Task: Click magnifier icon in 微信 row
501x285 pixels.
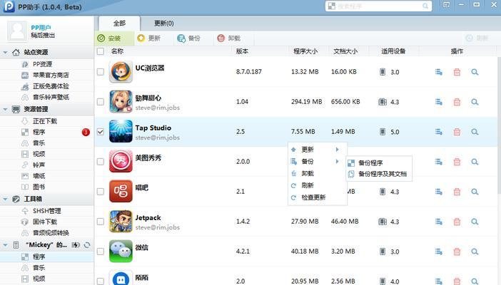Action: click(x=475, y=252)
